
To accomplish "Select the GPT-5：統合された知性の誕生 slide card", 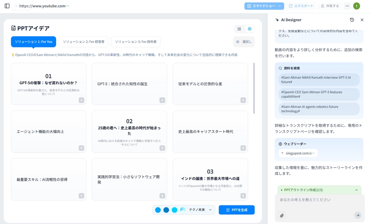I will tap(129, 84).
